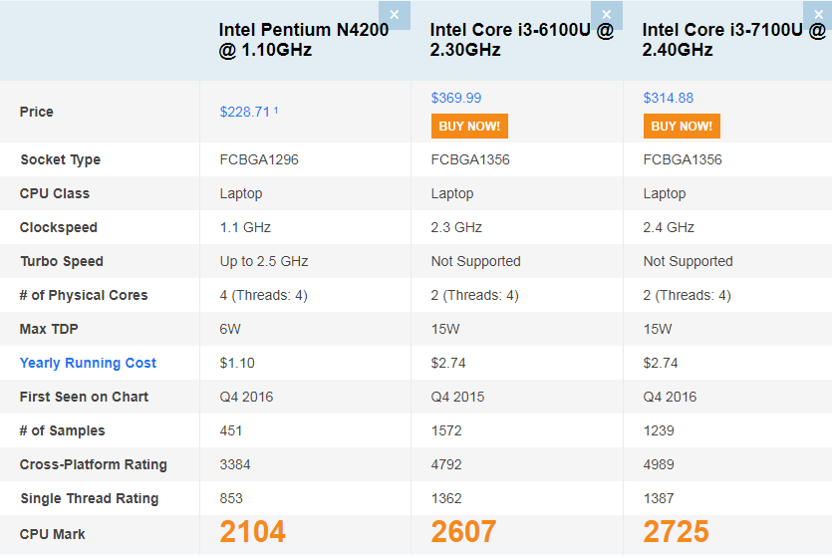Click the 2104 CPU Mark score
Viewport: 832px width, 557px height.
pos(253,532)
